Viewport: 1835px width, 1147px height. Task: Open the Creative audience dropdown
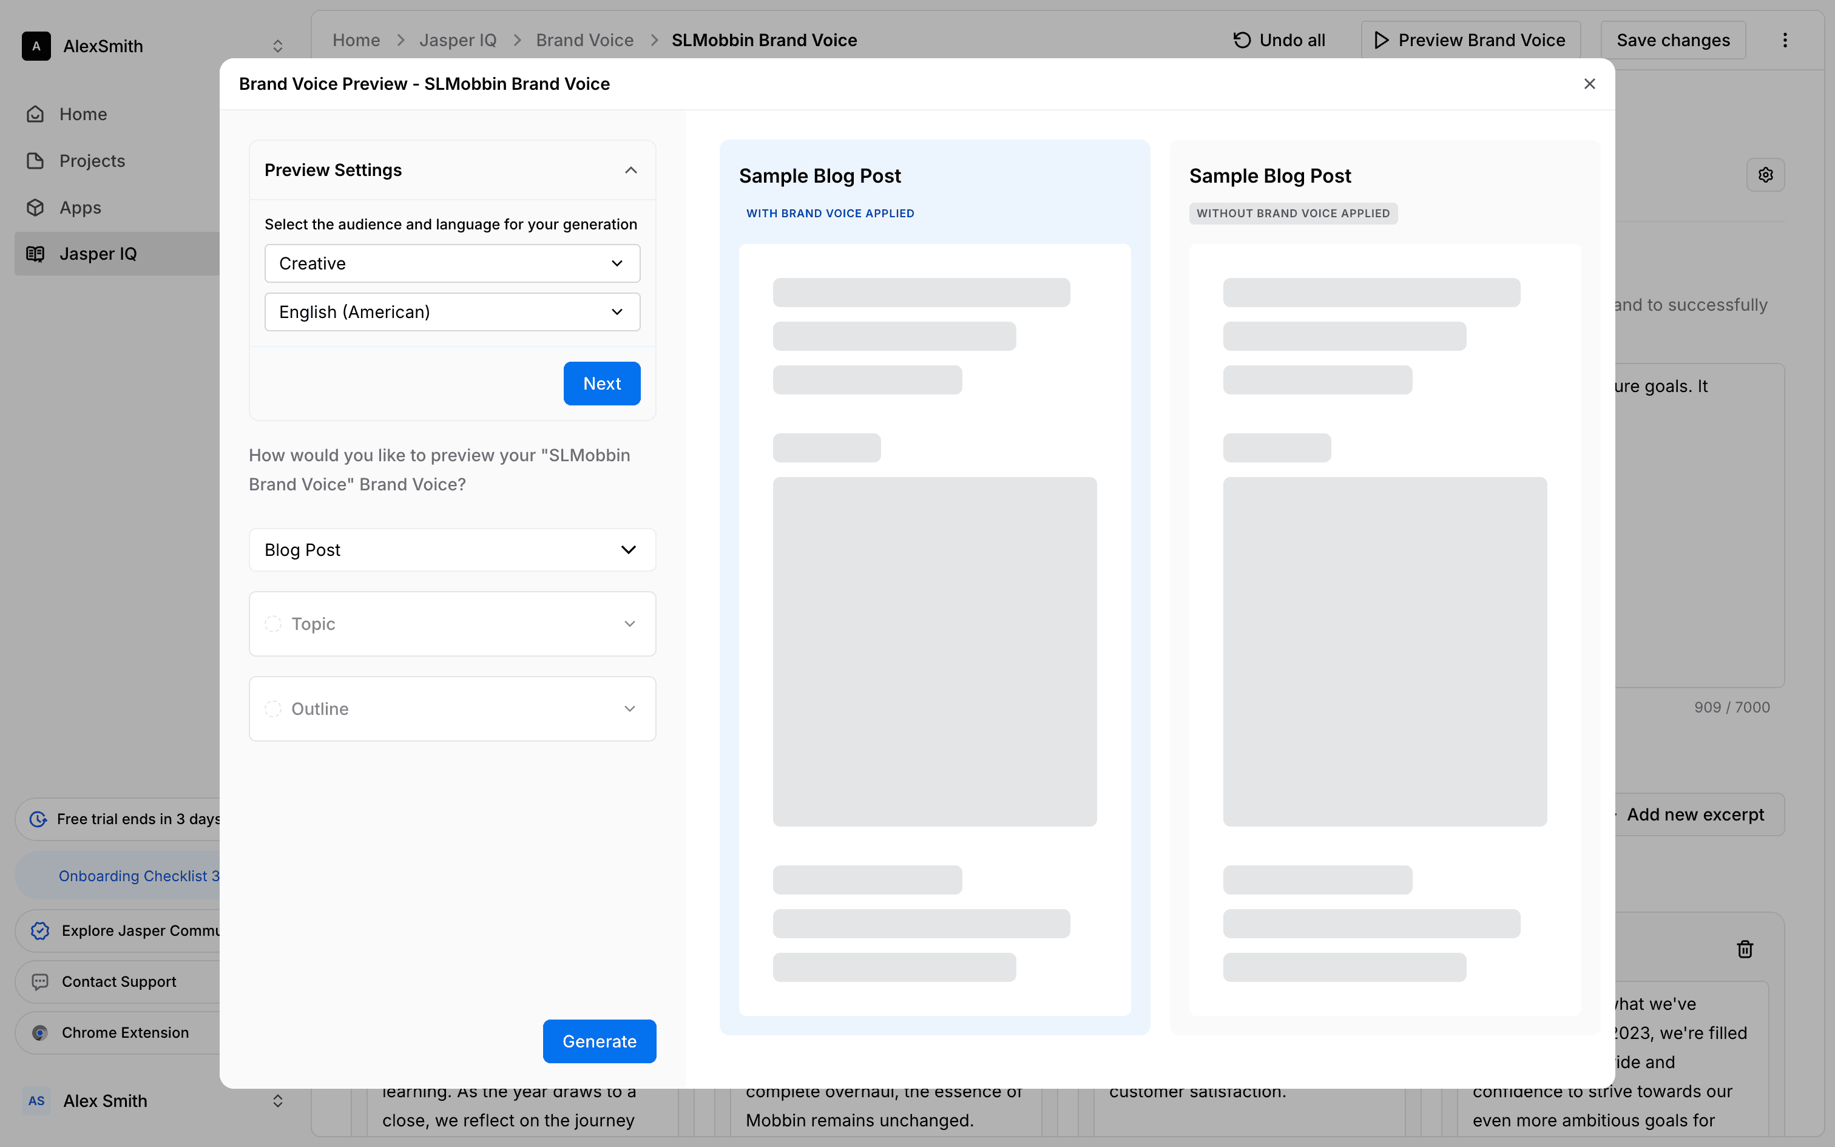[452, 263]
